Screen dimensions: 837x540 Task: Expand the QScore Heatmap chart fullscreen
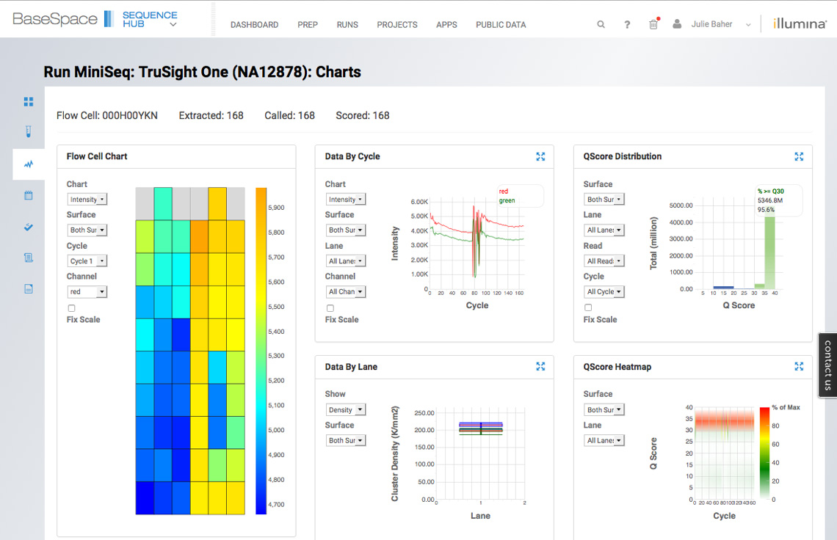tap(799, 367)
